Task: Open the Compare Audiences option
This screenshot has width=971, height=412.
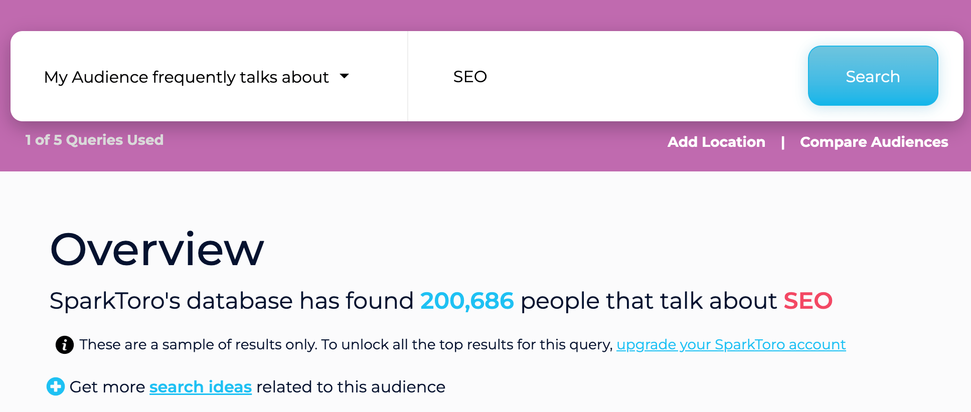Action: (x=874, y=142)
